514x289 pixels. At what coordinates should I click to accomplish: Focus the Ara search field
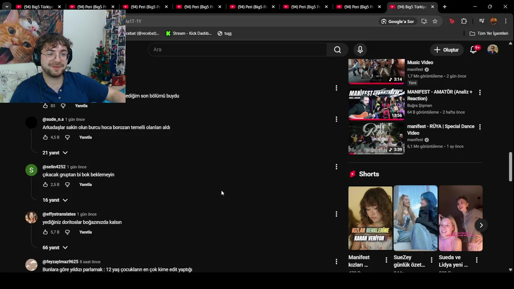237,49
